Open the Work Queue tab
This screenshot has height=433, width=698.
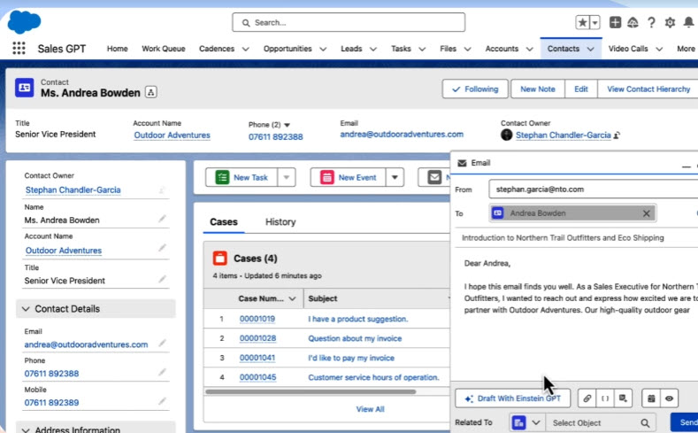point(164,49)
